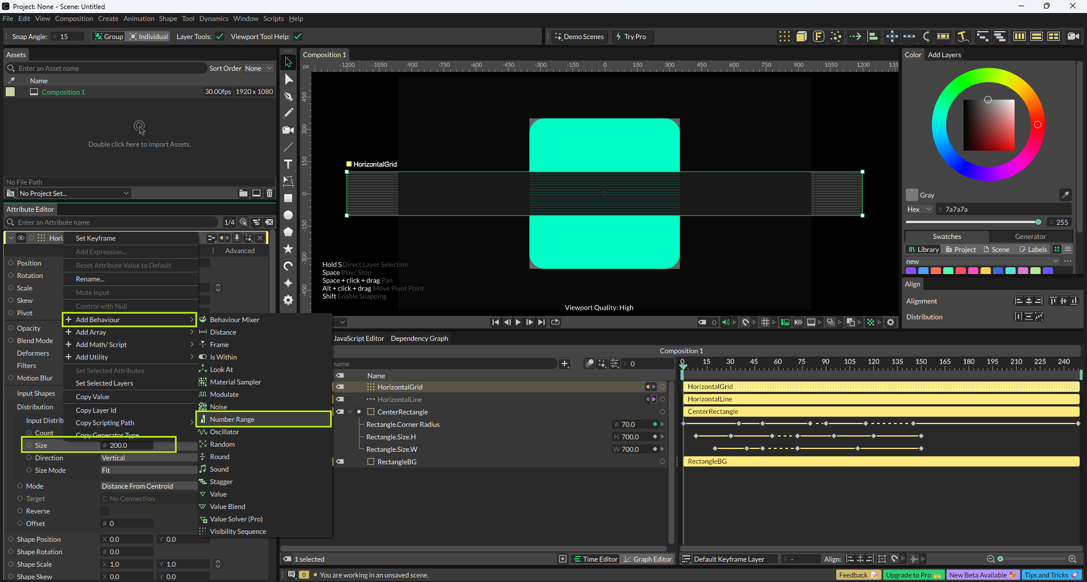Open the Sort Order dropdown
This screenshot has height=582, width=1087.
click(258, 69)
